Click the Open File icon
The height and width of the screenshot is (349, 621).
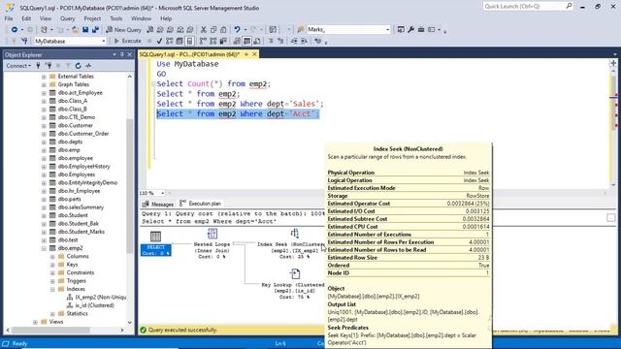coord(75,30)
